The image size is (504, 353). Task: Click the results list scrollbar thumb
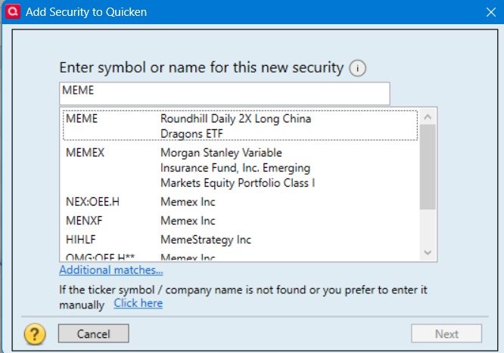point(428,166)
